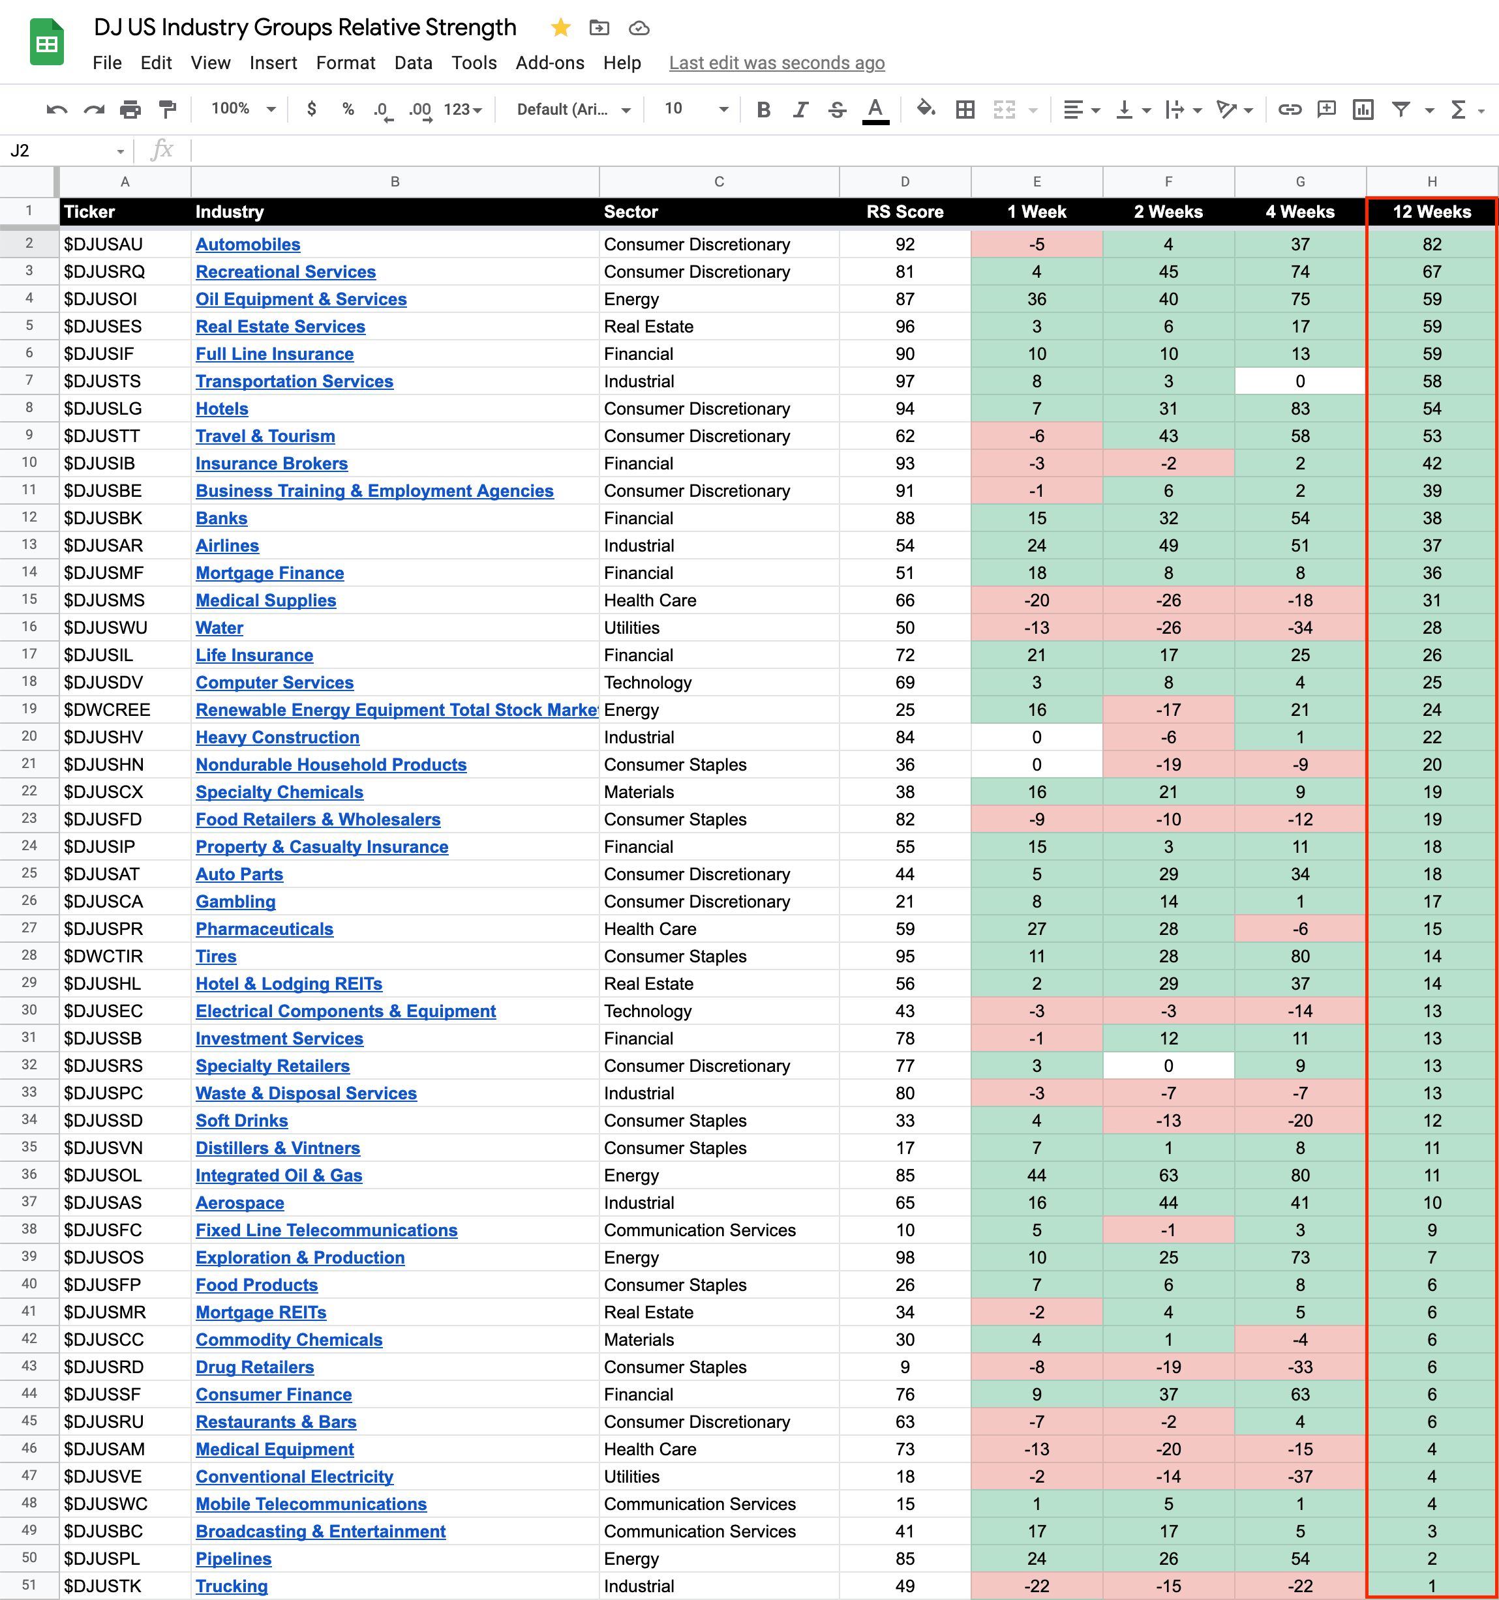Open the fill color bucket

(x=926, y=109)
